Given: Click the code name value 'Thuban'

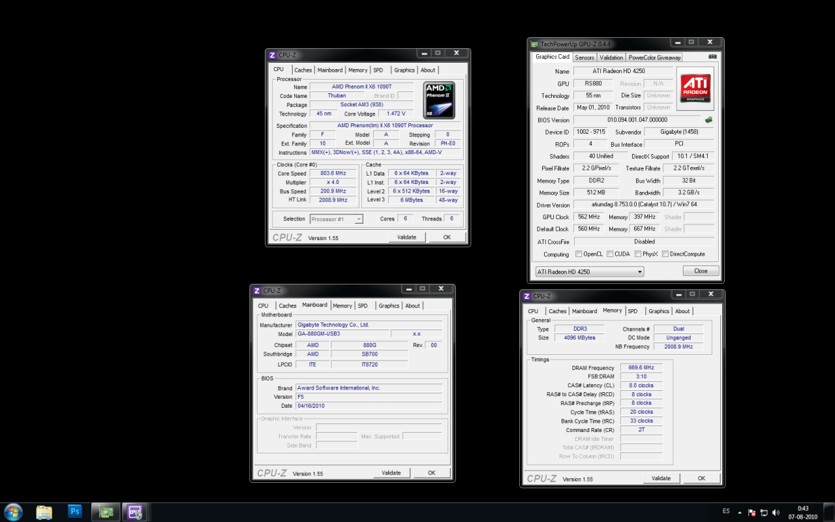Looking at the screenshot, I should coord(337,96).
